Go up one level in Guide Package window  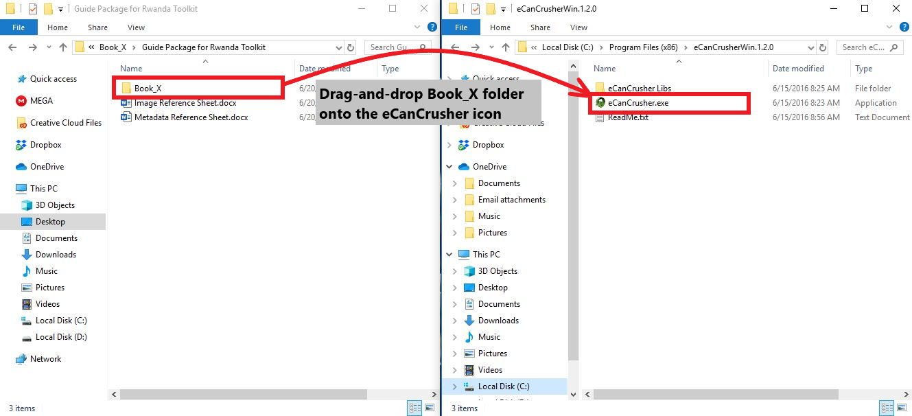point(63,47)
